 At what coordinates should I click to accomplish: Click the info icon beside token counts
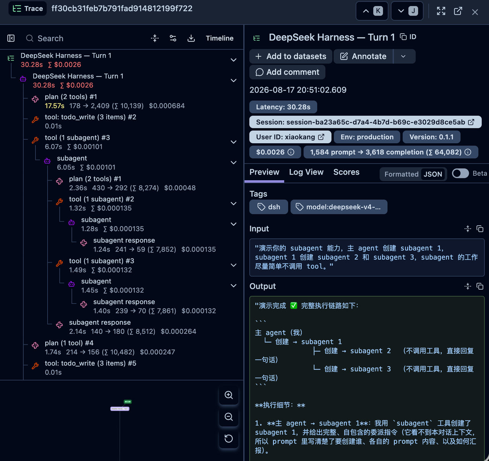click(468, 152)
